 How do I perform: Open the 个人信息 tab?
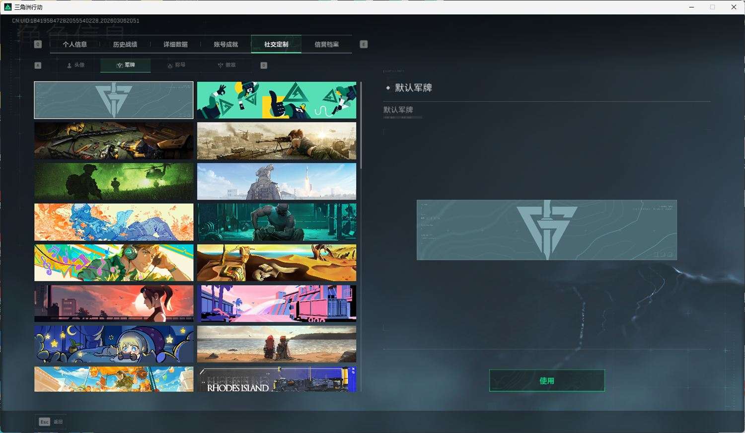(x=75, y=44)
